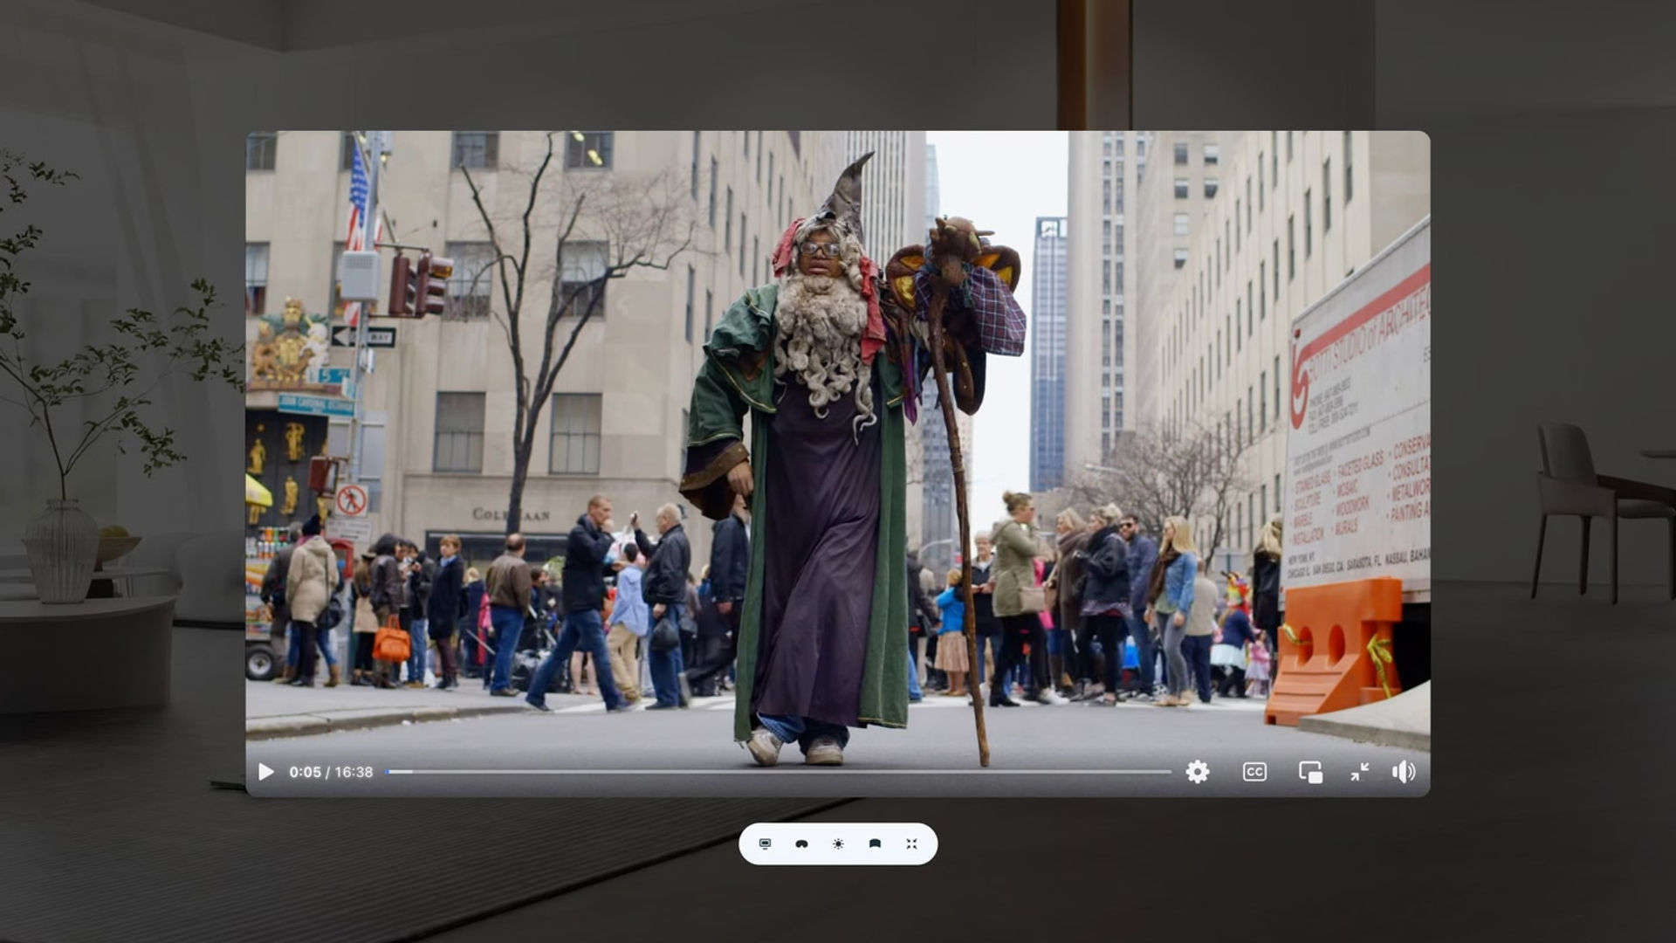Image resolution: width=1676 pixels, height=943 pixels.
Task: Seek to three-quarters of the progress bar
Action: (x=975, y=772)
